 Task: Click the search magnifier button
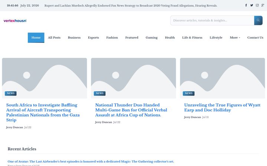click(258, 20)
